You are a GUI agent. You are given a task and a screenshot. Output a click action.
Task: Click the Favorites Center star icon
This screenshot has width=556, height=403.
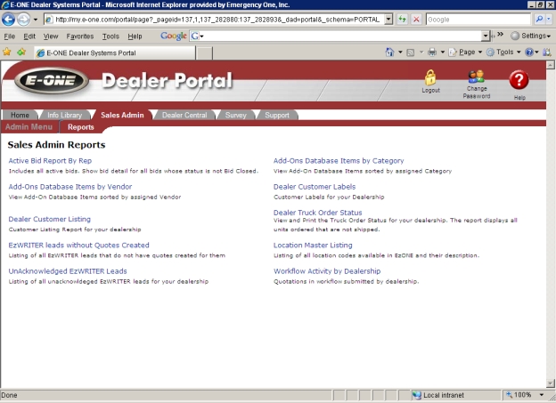tap(7, 52)
